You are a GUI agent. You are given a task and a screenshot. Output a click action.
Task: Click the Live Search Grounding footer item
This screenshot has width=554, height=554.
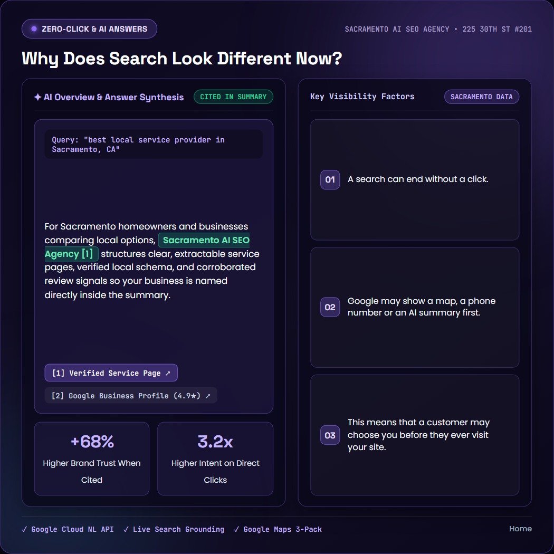coord(174,529)
